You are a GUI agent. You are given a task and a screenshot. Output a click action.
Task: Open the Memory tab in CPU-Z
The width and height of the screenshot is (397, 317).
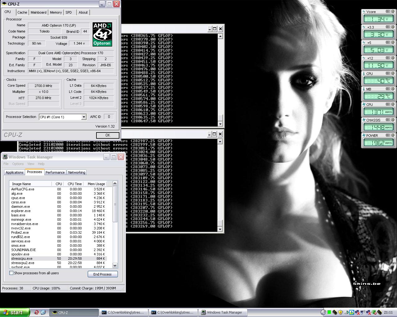pos(56,12)
